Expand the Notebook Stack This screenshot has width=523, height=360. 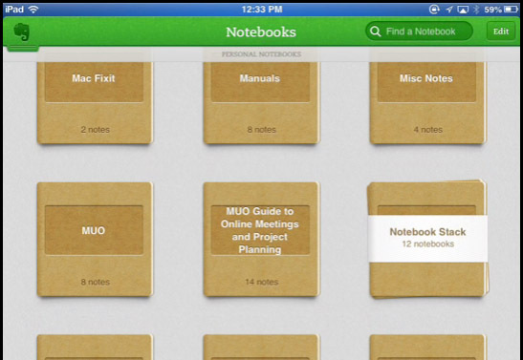[x=428, y=239]
